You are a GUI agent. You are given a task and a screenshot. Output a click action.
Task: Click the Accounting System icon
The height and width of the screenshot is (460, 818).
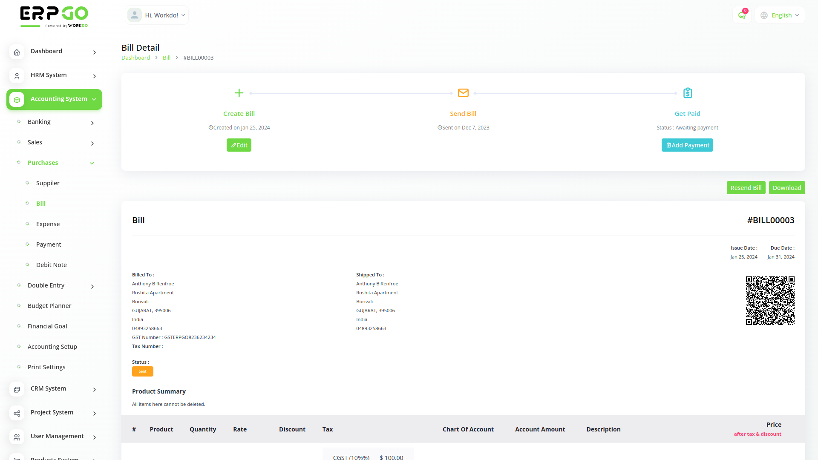(x=17, y=99)
